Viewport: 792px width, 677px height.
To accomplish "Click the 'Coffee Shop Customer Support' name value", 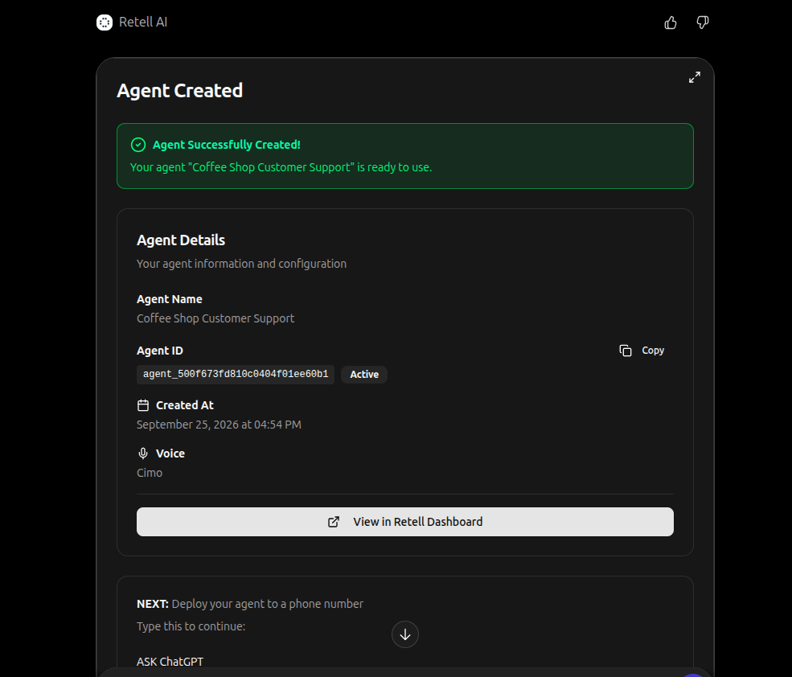I will (x=215, y=318).
